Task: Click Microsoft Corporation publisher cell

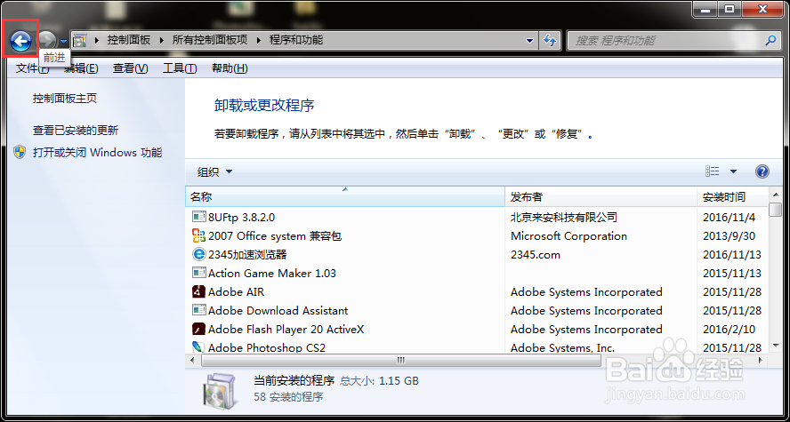Action: (x=568, y=236)
